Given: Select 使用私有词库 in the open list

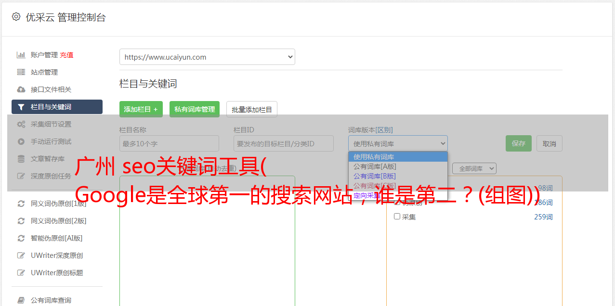Looking at the screenshot, I should point(398,157).
